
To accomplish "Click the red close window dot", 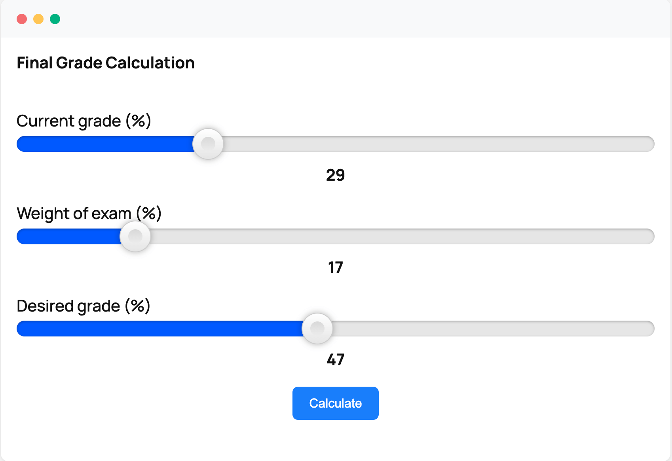I will pyautogui.click(x=22, y=19).
